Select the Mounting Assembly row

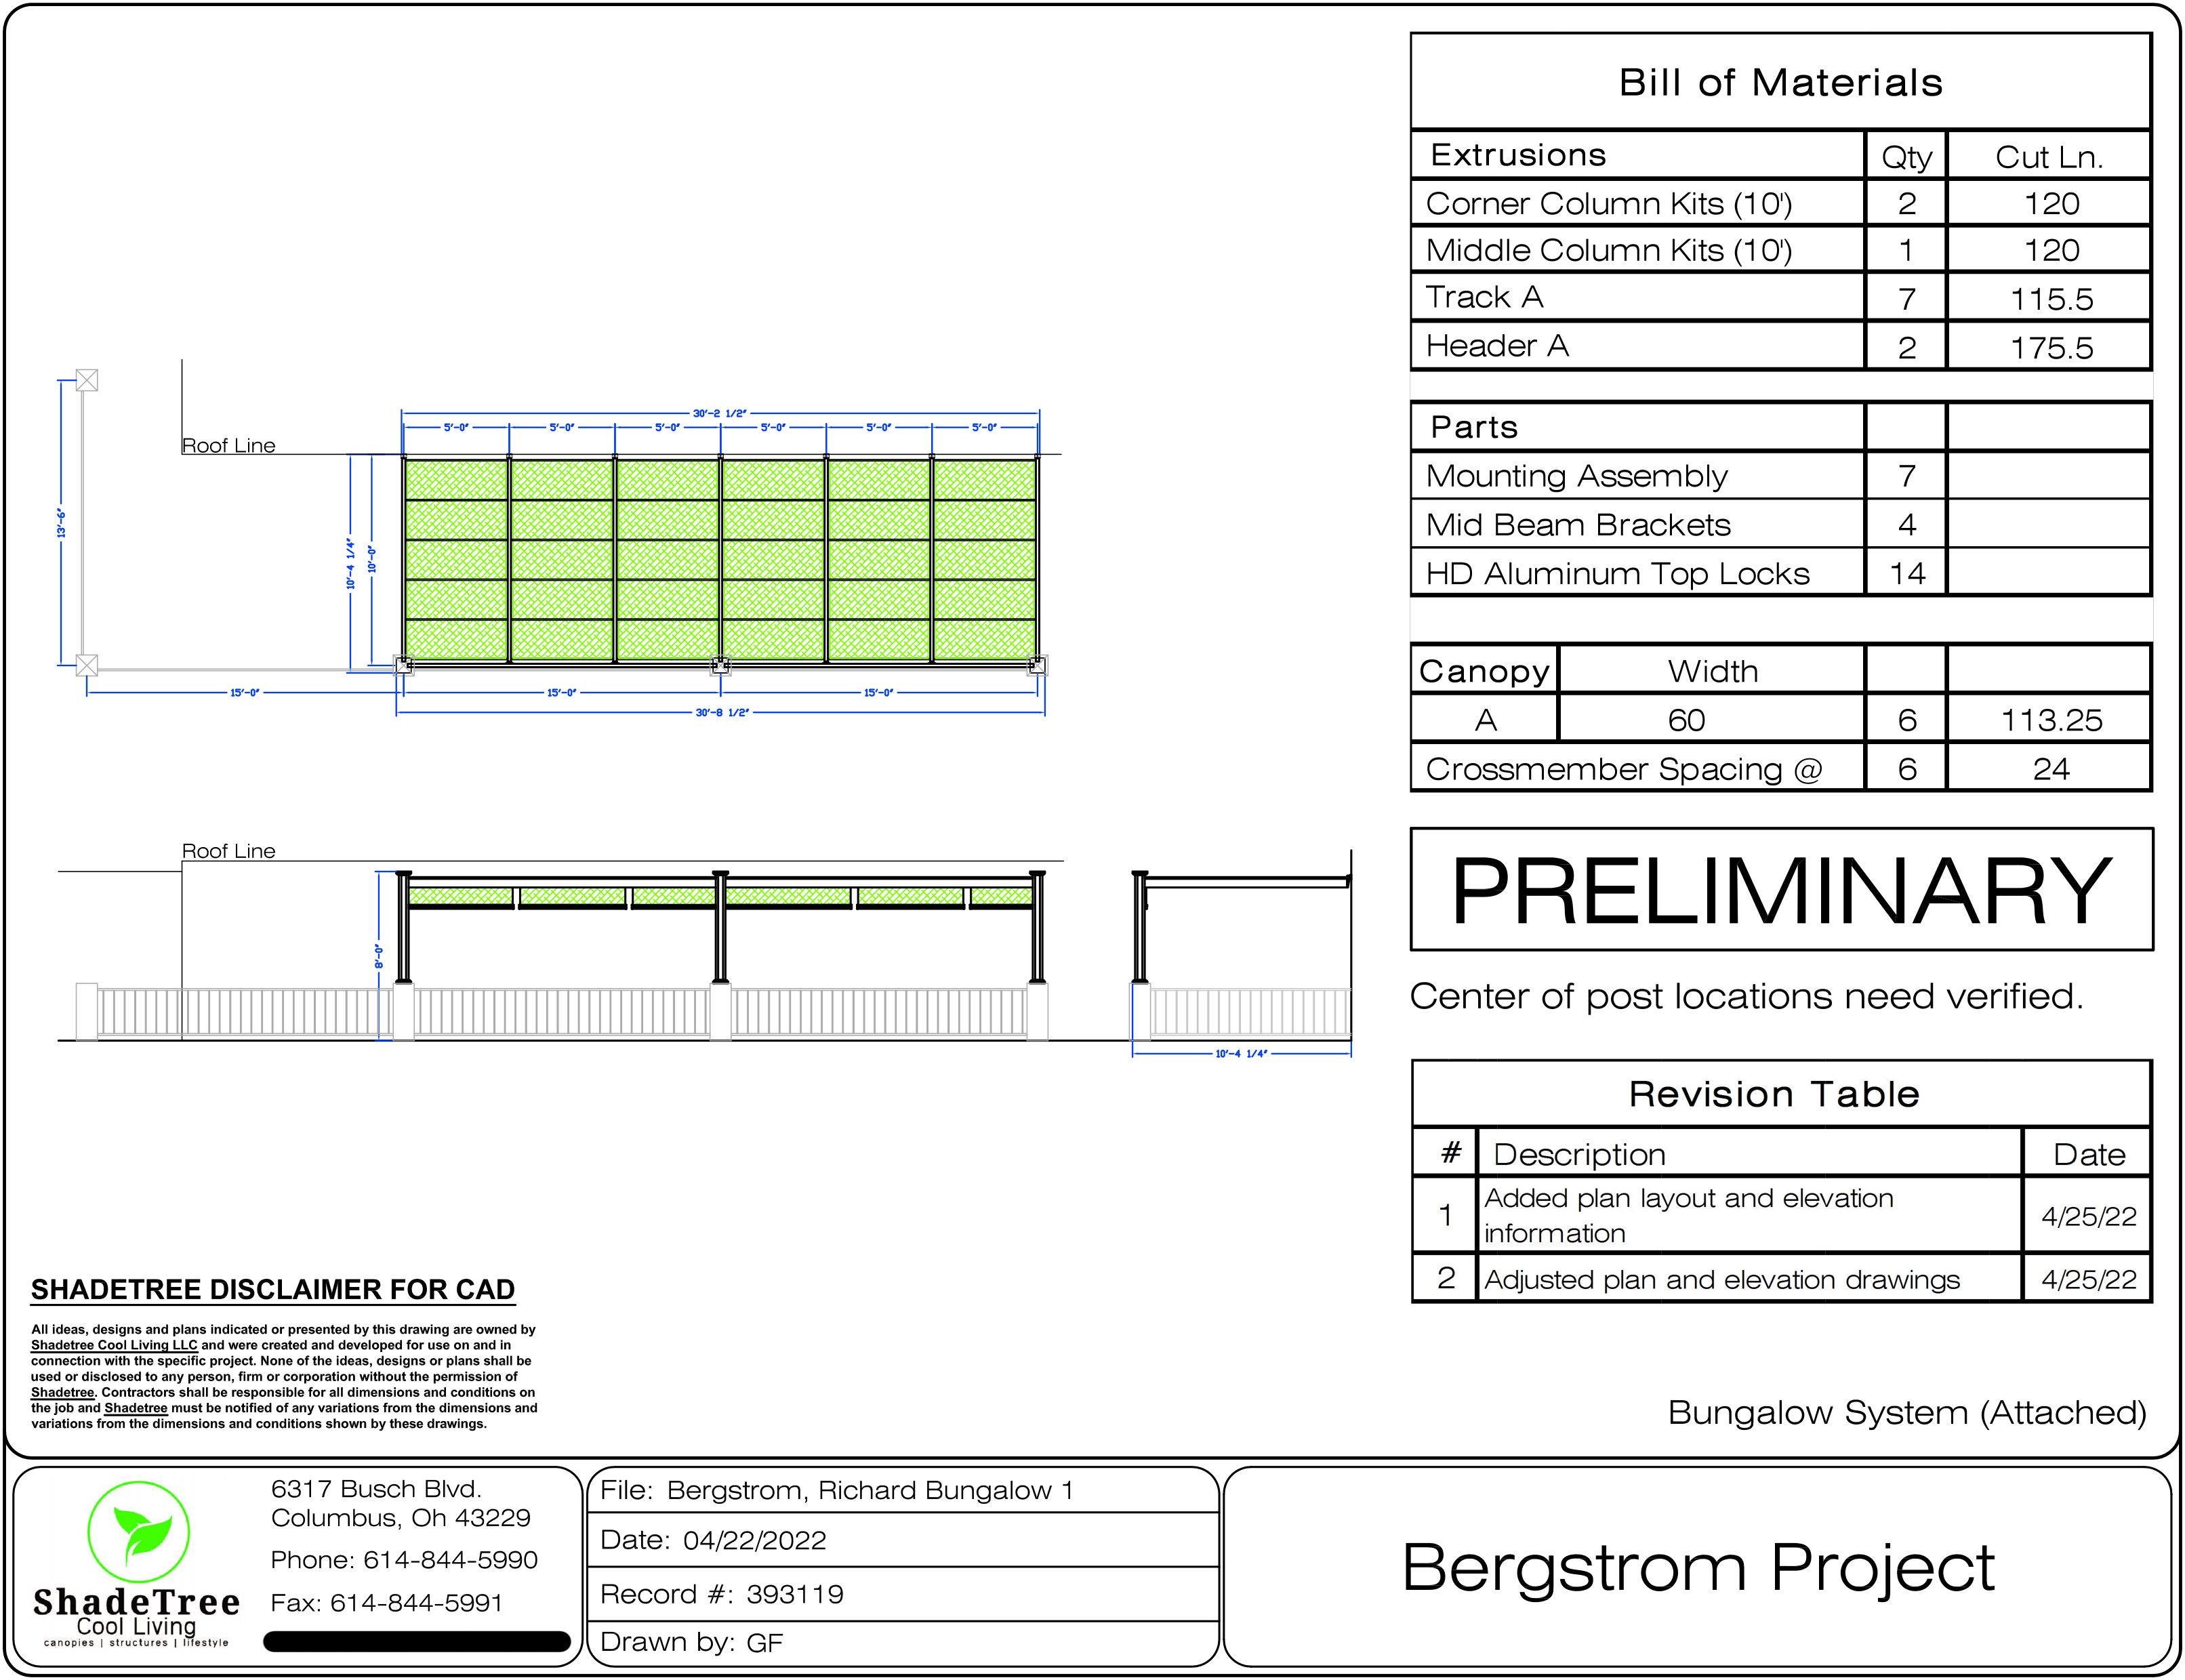(x=1780, y=476)
